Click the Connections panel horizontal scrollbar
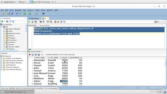This screenshot has height=94, width=167. pos(10,50)
